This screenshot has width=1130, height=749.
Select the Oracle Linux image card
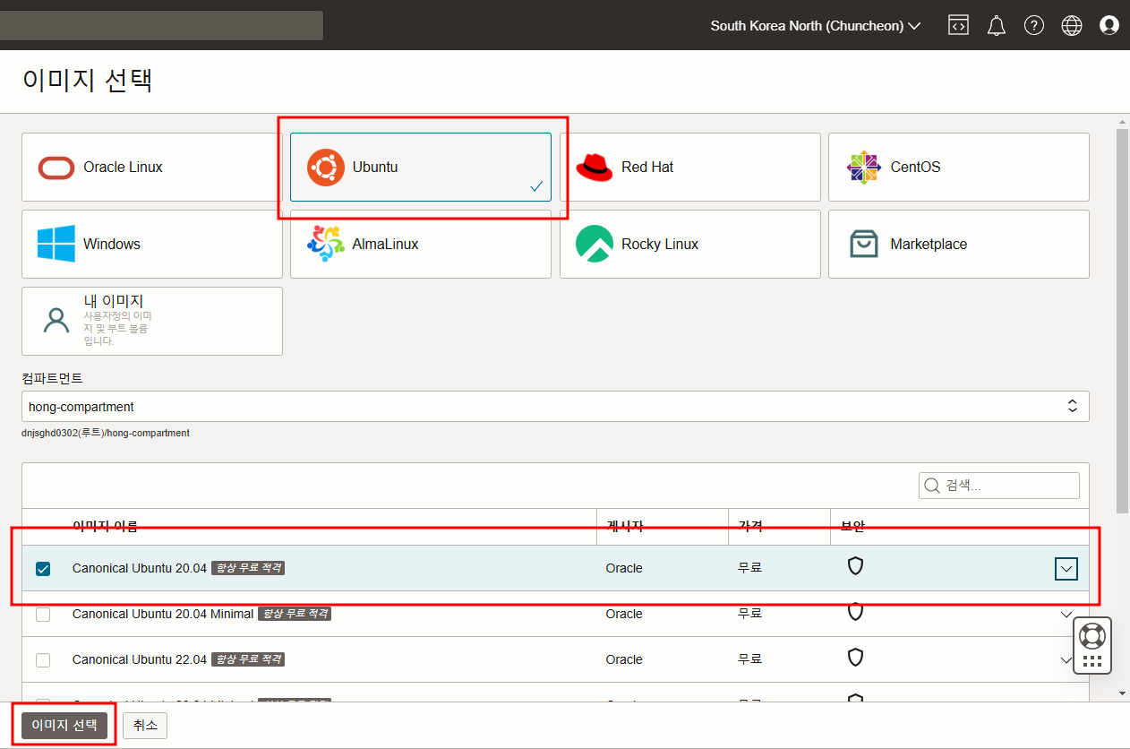coord(152,168)
